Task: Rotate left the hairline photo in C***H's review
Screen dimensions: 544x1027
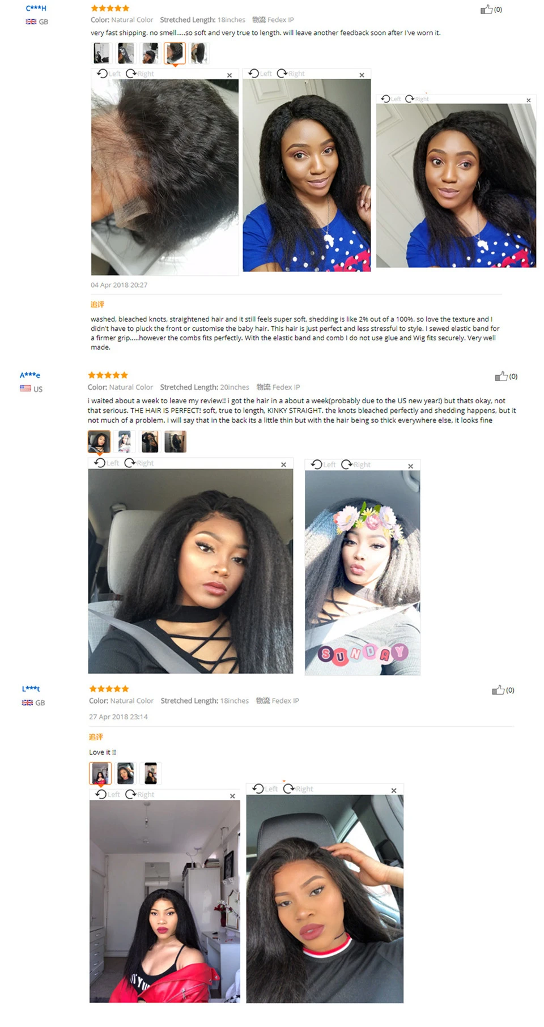Action: click(109, 74)
